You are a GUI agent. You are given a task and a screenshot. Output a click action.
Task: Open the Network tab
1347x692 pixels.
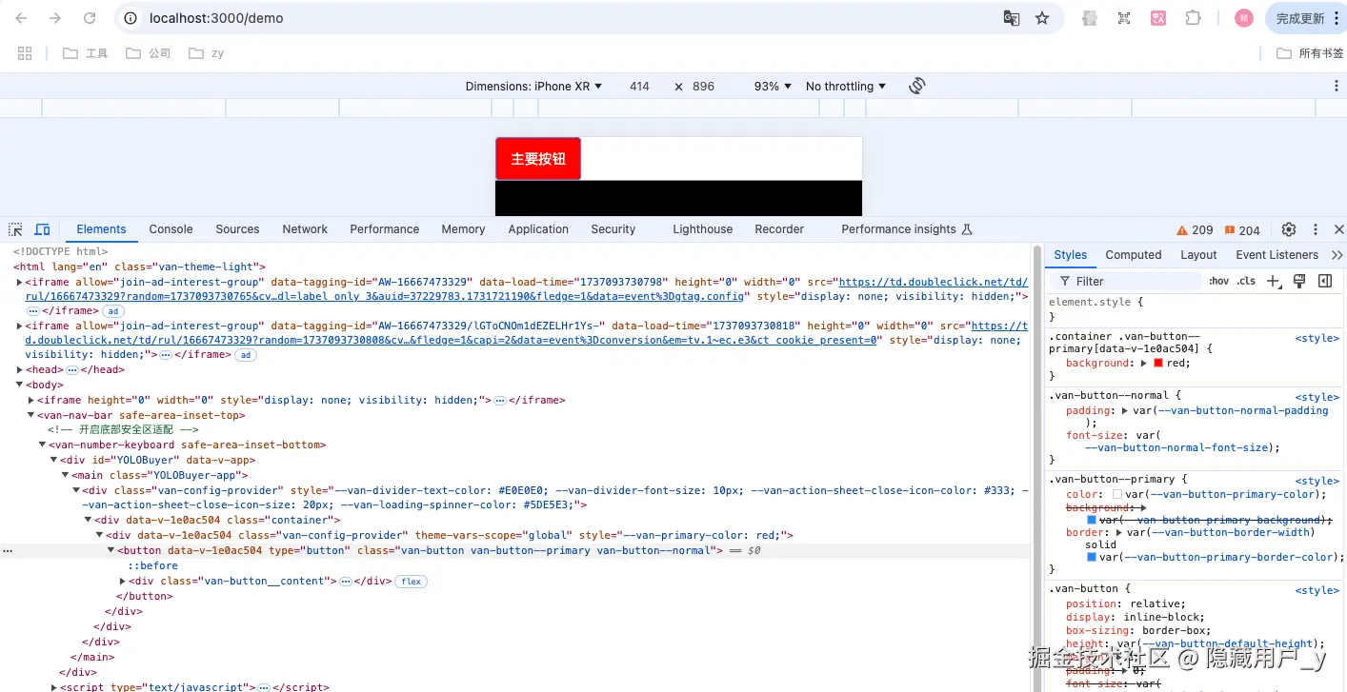[x=305, y=229]
